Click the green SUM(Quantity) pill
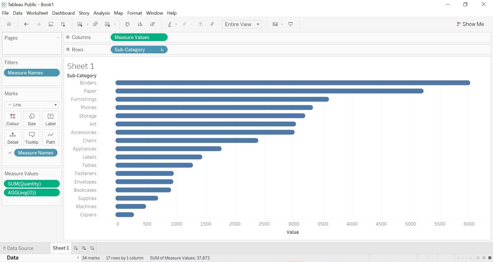 (32, 184)
